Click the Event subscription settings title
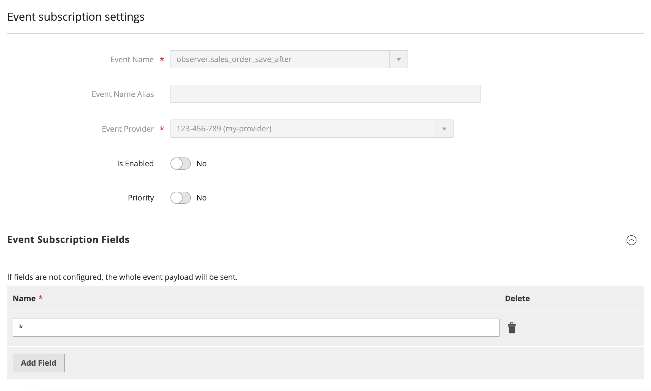Screen dimensions: 651x391 76,17
